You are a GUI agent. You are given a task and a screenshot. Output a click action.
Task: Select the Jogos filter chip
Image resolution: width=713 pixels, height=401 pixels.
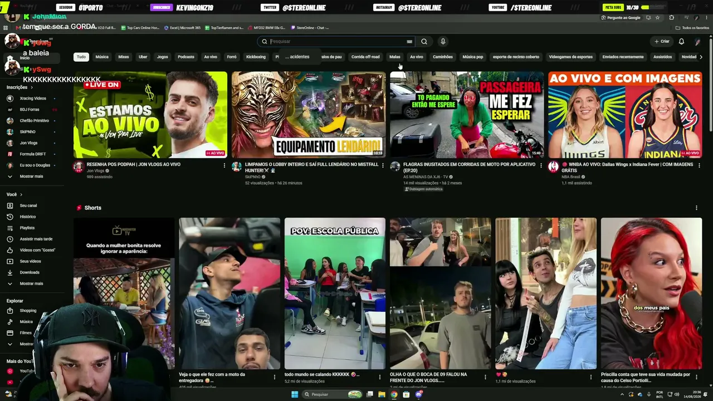tap(163, 57)
